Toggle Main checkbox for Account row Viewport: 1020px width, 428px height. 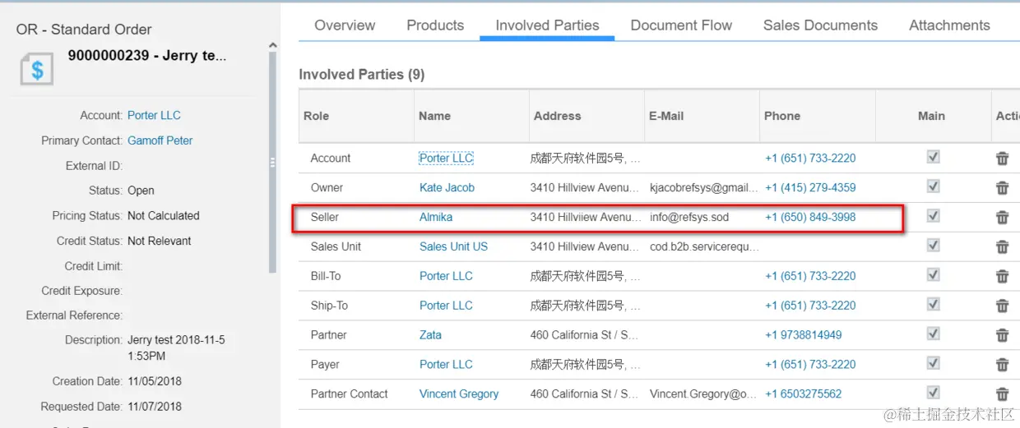[x=933, y=158]
